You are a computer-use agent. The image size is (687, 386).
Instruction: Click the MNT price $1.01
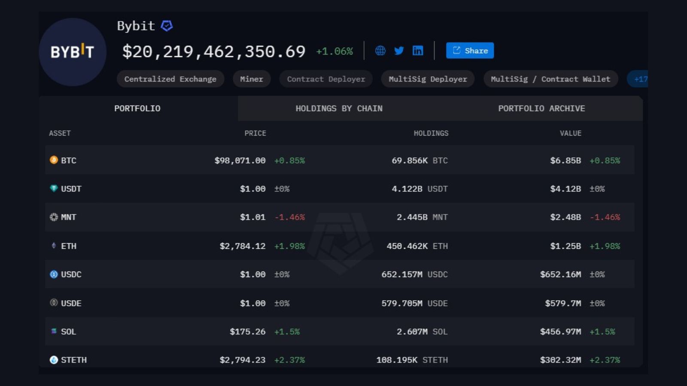tap(253, 217)
